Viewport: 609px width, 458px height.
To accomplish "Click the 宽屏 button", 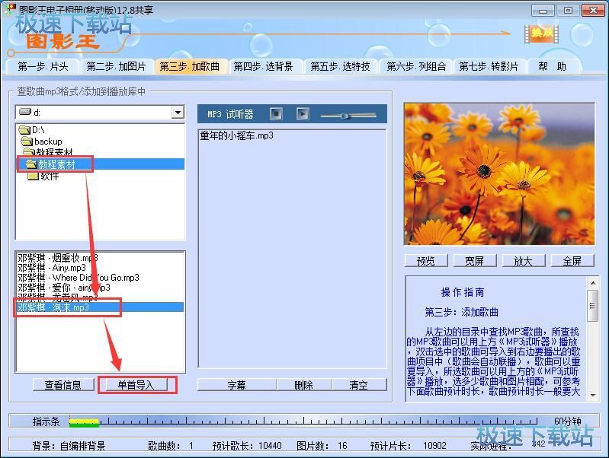I will click(x=475, y=261).
